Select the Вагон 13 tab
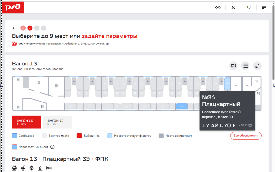 27,122
